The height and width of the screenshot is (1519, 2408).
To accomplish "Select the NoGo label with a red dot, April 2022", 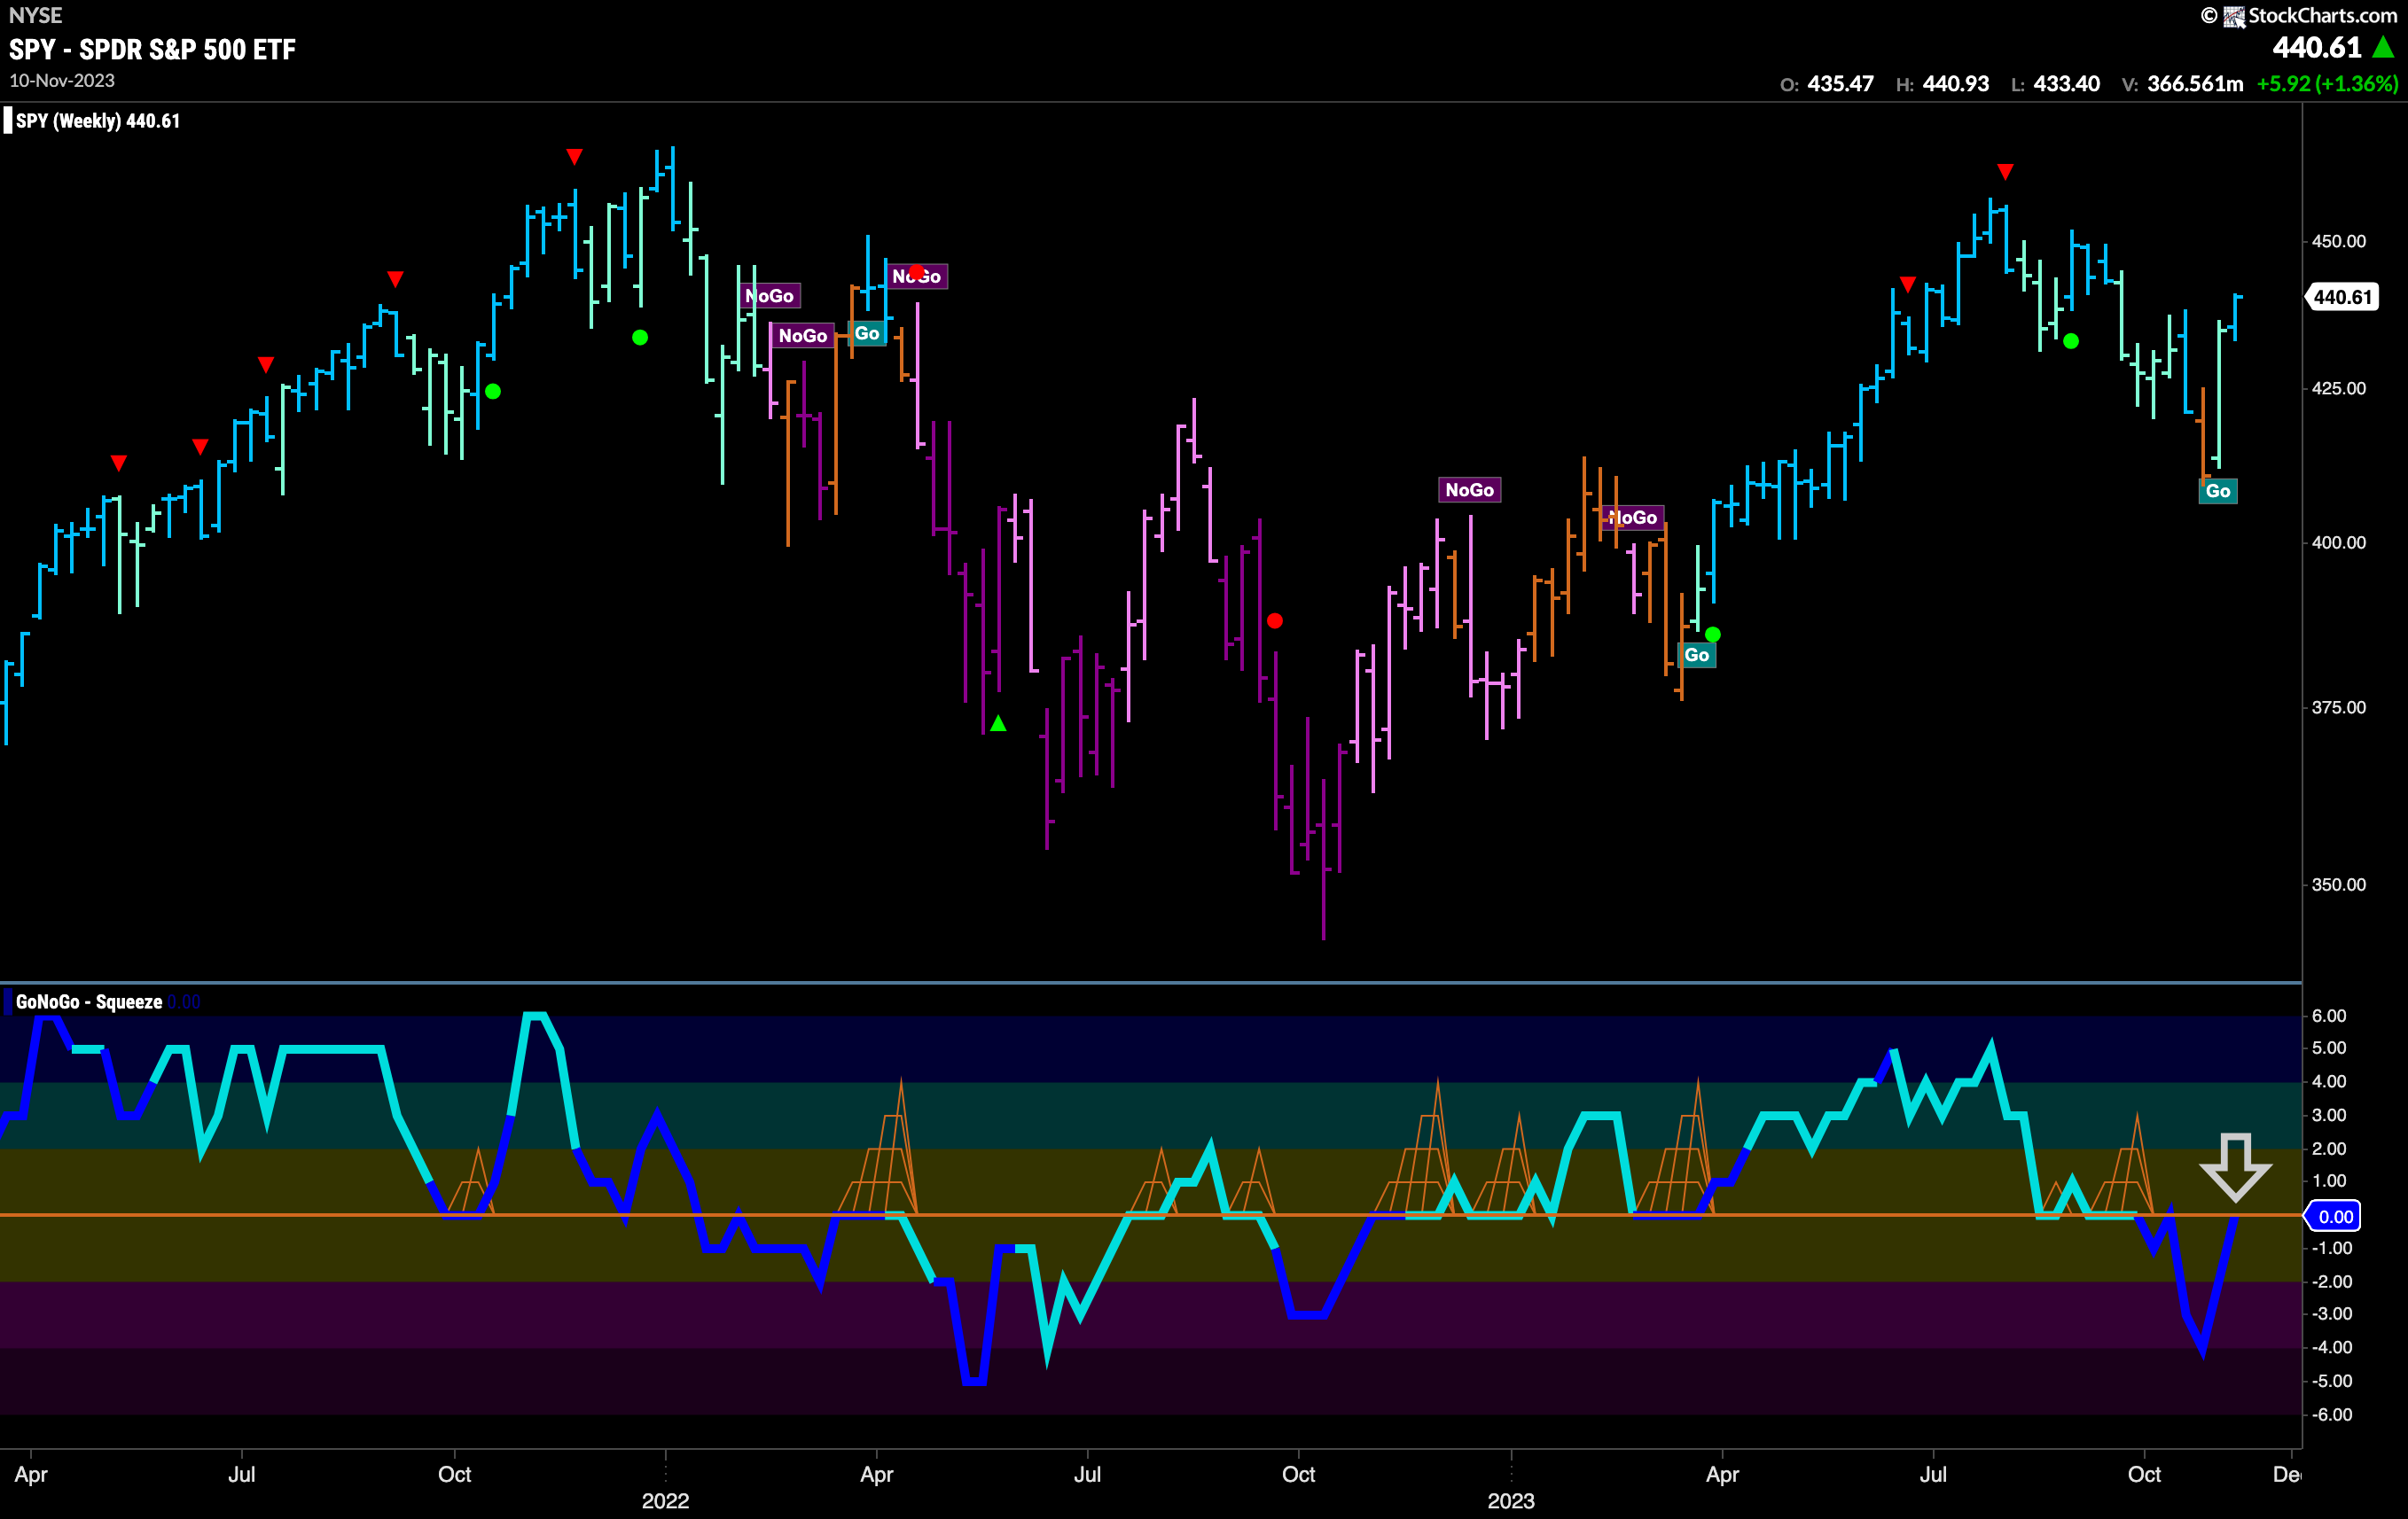I will (x=916, y=277).
